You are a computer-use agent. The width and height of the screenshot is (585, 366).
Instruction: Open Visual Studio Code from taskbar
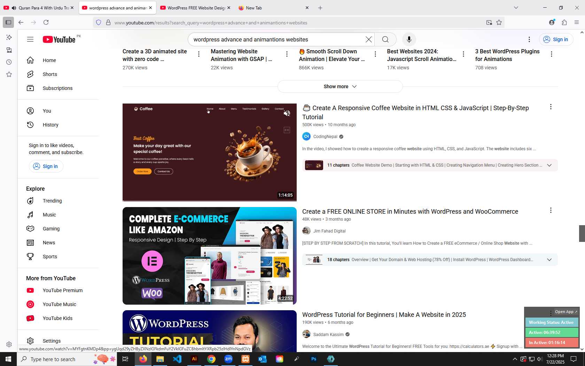177,359
